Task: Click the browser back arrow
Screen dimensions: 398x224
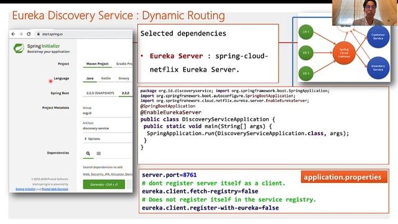Action: pyautogui.click(x=13, y=34)
